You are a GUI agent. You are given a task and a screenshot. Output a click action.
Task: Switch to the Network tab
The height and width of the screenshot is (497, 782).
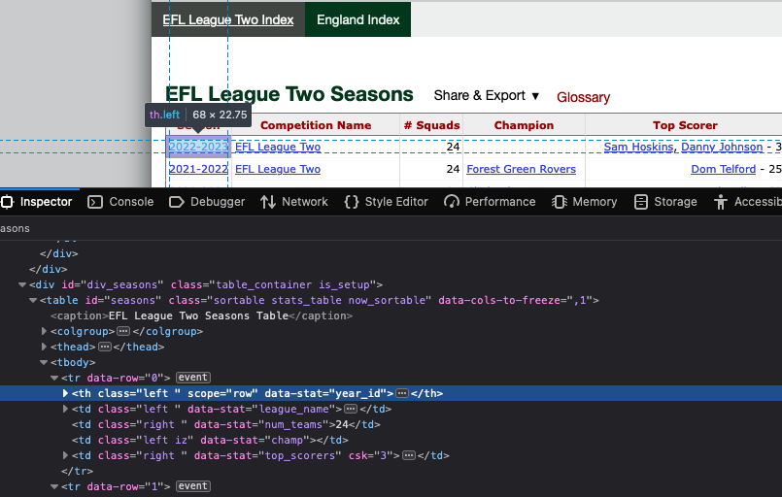pos(294,202)
